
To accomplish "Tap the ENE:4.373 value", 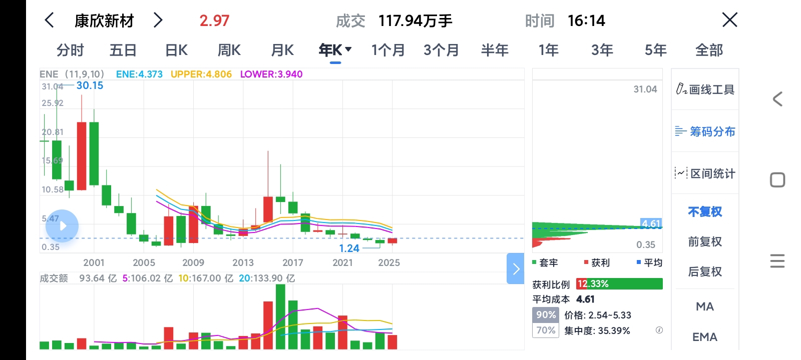I will (x=139, y=74).
